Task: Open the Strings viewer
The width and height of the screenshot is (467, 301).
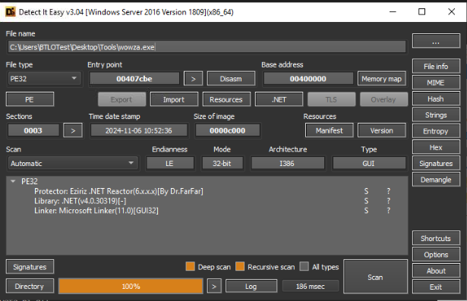Action: coord(436,115)
